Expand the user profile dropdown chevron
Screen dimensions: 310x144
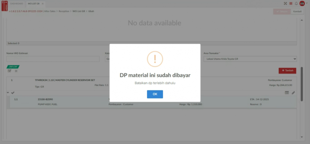click(x=306, y=4)
